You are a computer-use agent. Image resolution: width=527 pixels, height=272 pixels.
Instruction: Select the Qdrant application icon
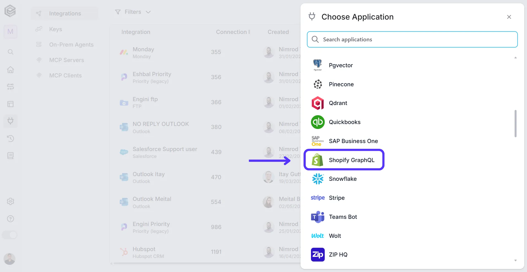click(x=318, y=103)
